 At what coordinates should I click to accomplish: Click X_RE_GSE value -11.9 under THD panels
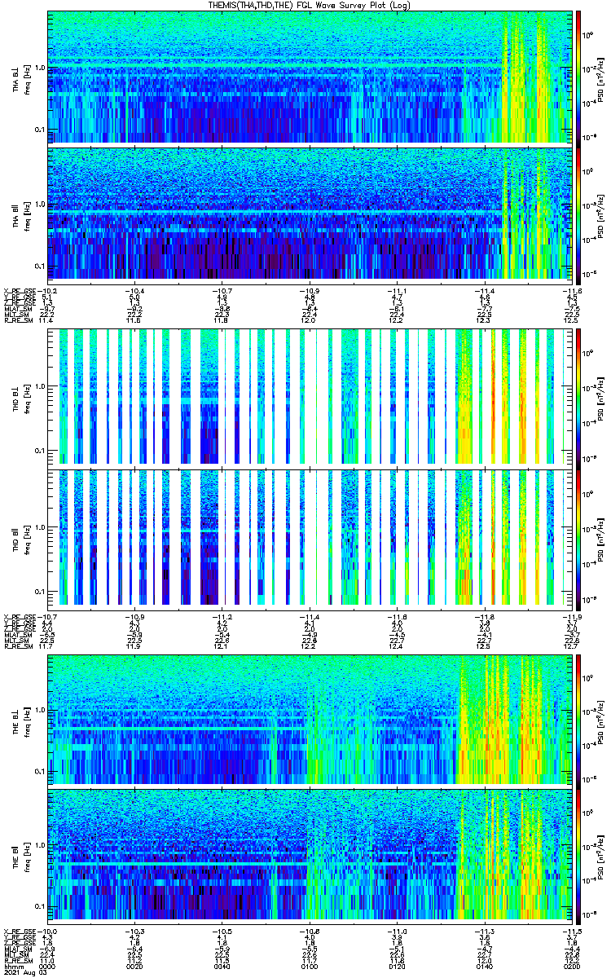(574, 616)
